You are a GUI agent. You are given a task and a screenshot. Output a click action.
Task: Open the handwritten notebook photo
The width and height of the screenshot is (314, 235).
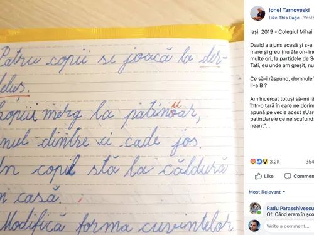[x=122, y=117]
